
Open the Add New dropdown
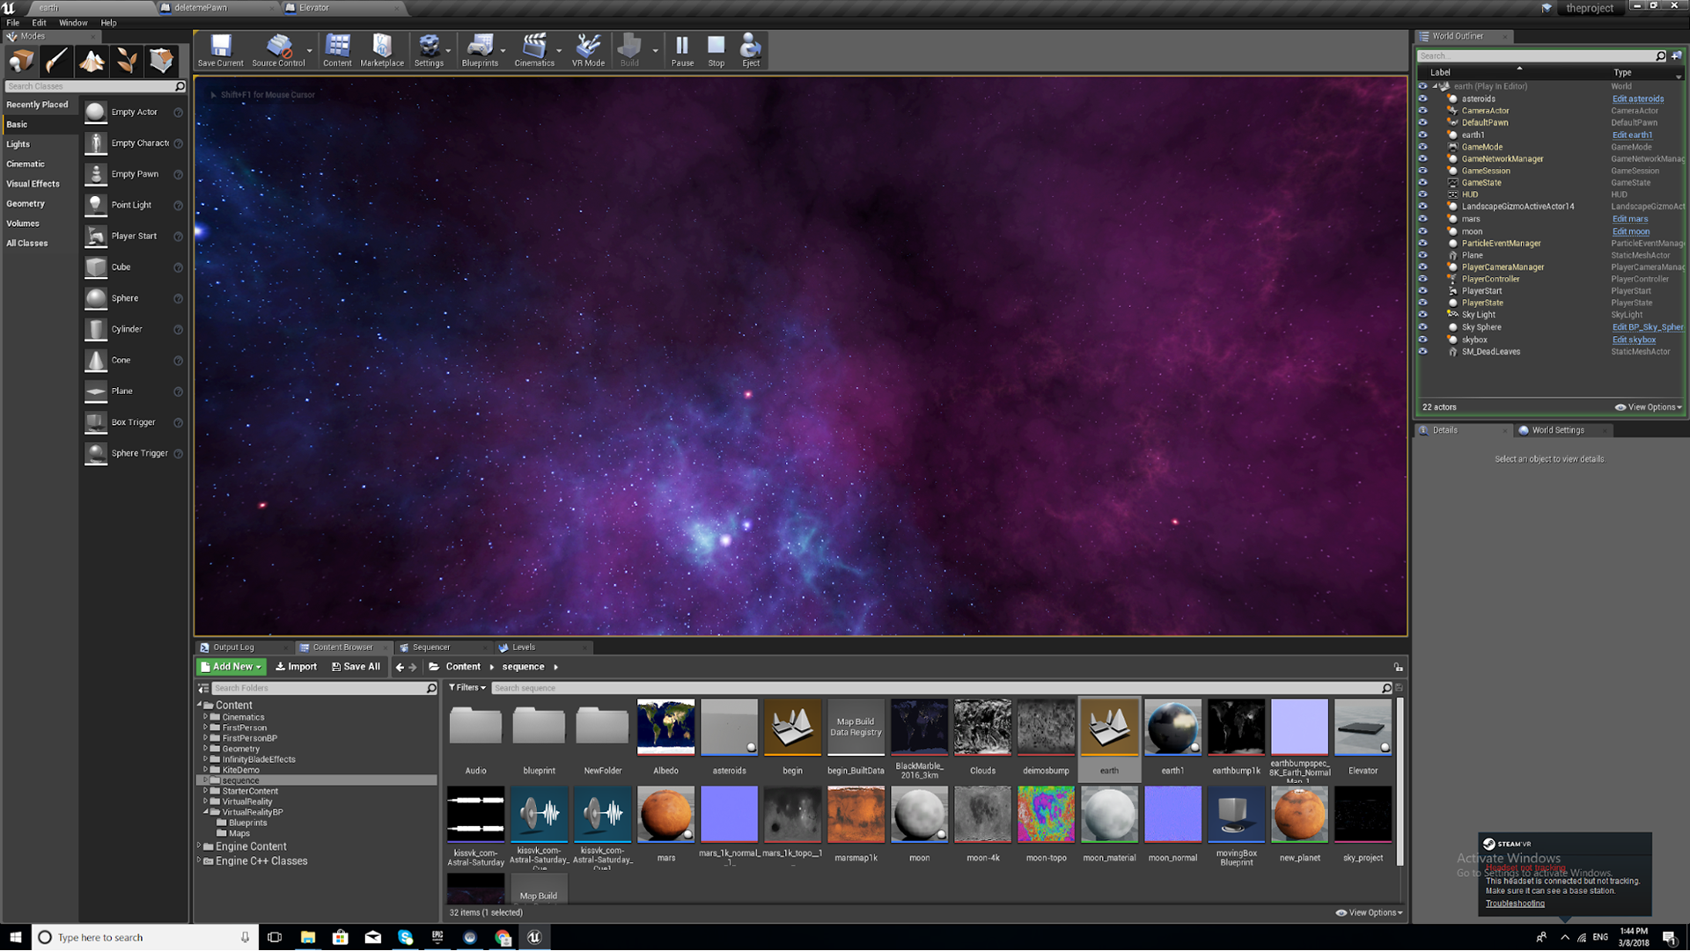tap(231, 667)
